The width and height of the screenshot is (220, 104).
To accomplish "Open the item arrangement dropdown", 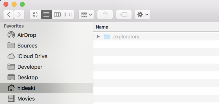I will (86, 15).
